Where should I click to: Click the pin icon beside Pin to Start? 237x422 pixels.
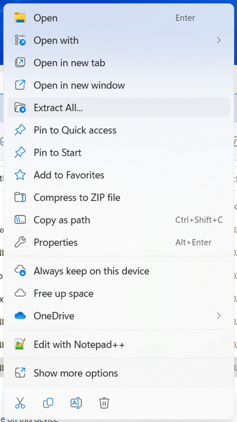tap(20, 153)
